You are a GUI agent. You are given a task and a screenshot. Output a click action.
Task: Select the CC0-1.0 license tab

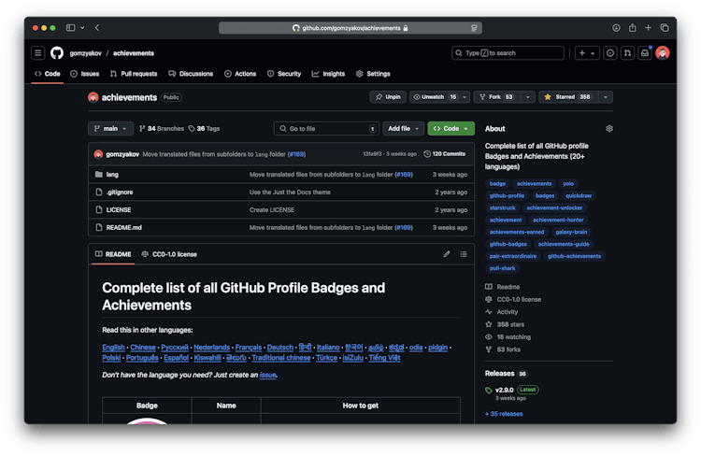tap(169, 254)
